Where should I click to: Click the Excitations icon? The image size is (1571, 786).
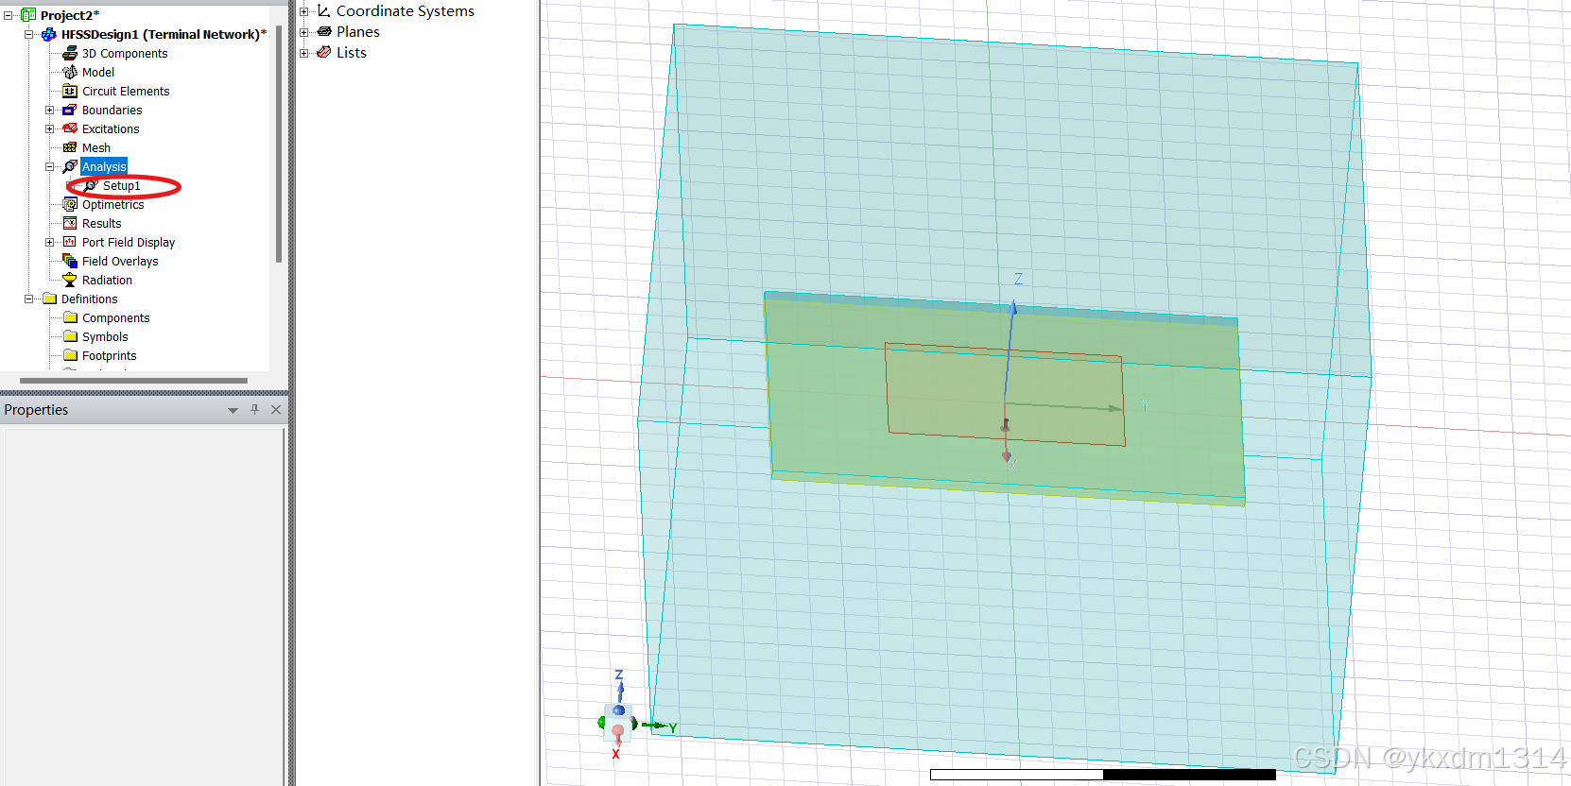pos(70,128)
